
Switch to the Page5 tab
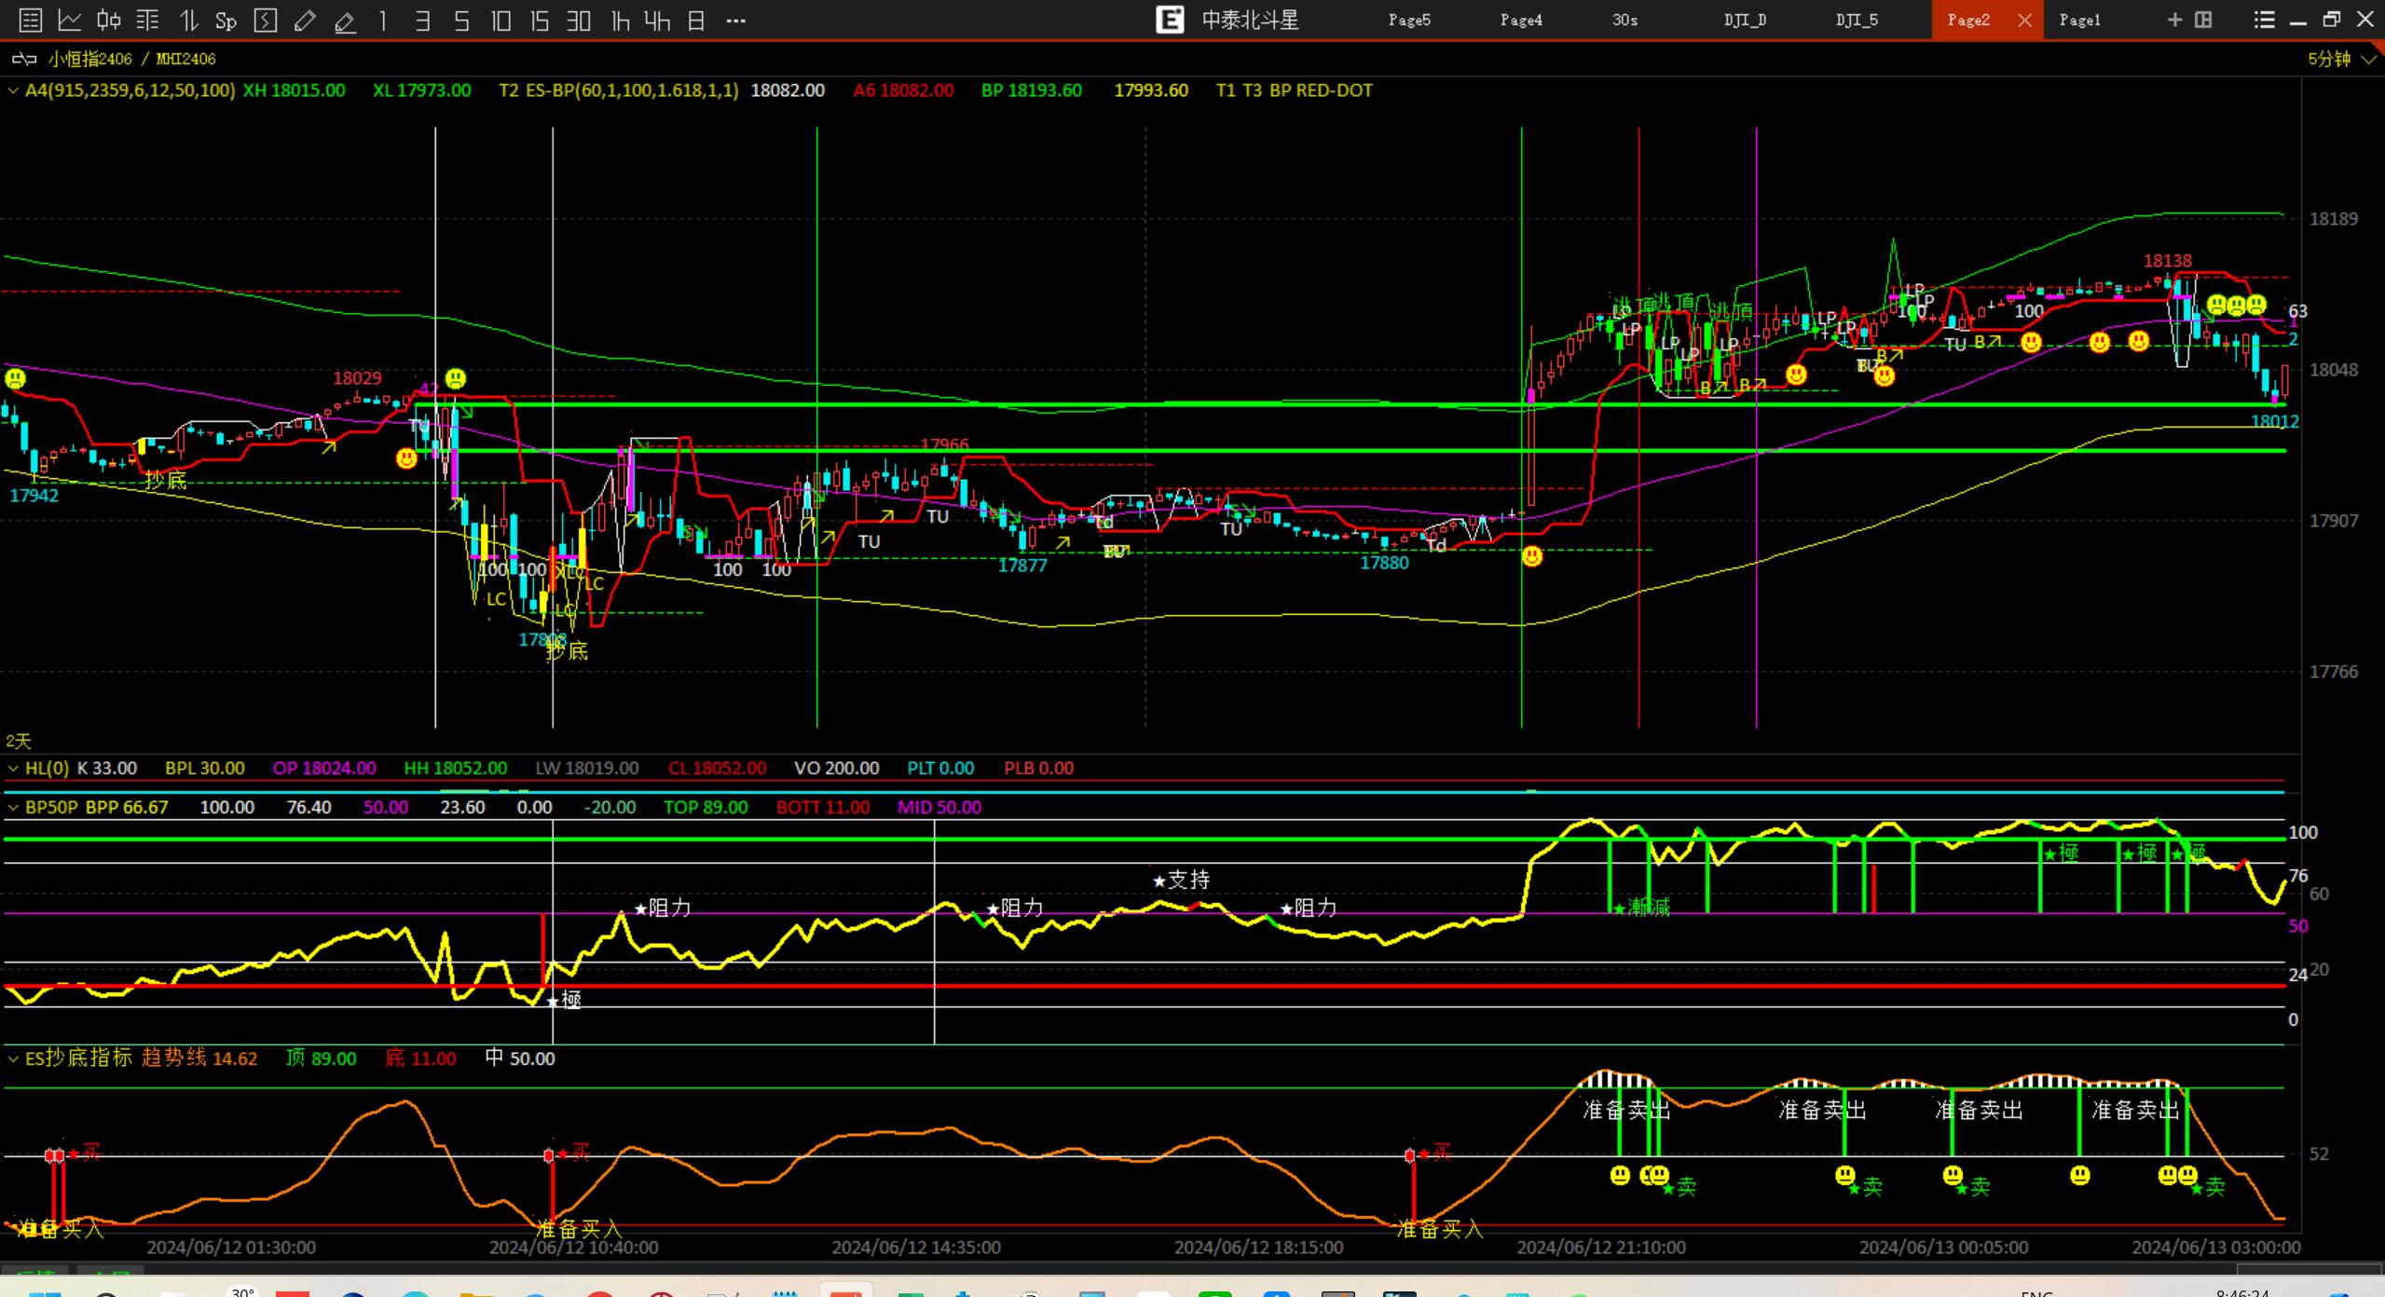coord(1409,20)
